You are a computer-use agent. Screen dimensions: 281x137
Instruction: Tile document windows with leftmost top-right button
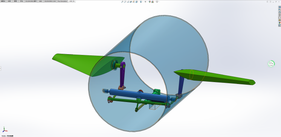pos(267,2)
